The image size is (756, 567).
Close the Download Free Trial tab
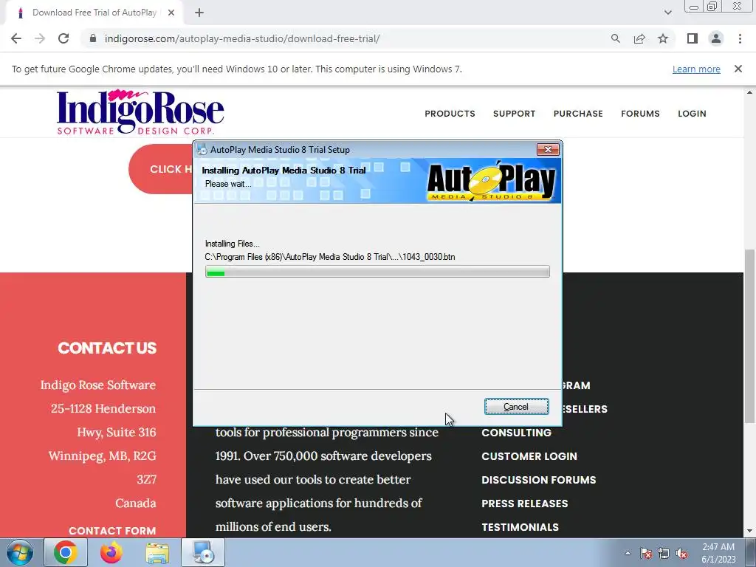point(171,13)
